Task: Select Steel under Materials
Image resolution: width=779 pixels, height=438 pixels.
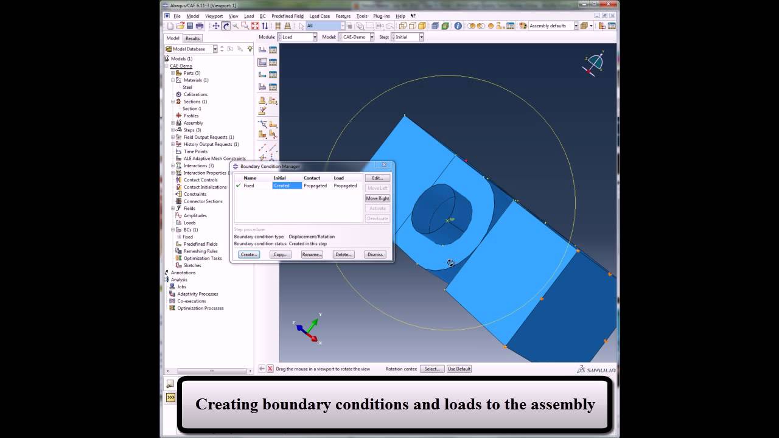Action: tap(187, 88)
